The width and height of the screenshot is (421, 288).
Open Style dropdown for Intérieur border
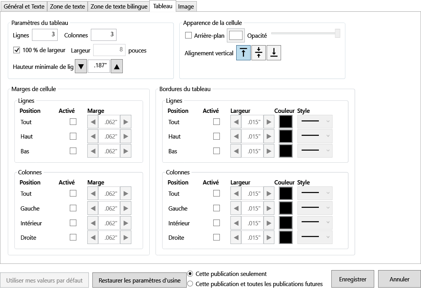point(315,223)
